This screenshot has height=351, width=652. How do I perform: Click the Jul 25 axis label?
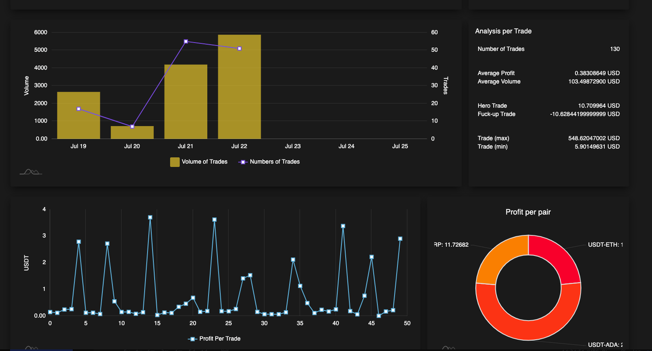pyautogui.click(x=400, y=146)
